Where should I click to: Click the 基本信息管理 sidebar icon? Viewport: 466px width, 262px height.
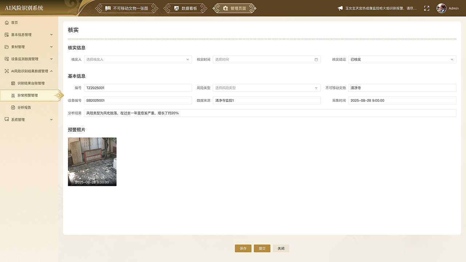7,35
